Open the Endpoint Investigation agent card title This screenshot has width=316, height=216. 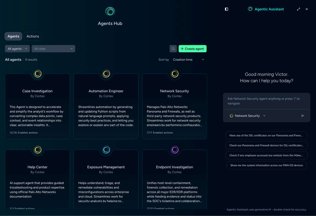pos(174,167)
